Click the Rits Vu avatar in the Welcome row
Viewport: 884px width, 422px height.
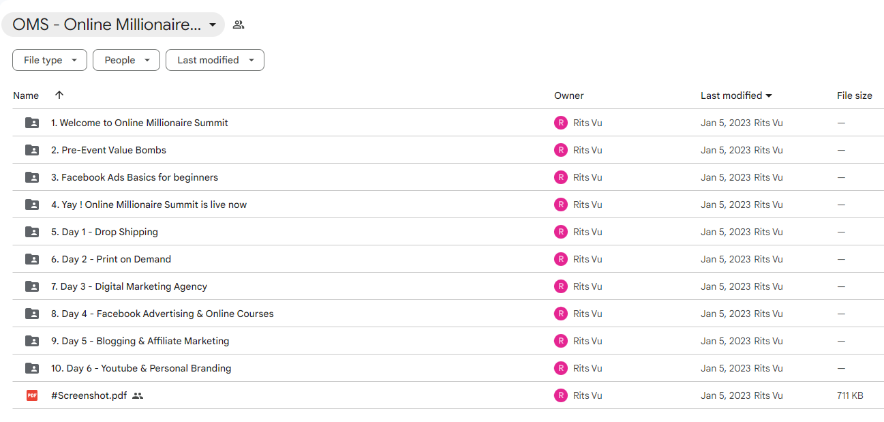coord(561,123)
